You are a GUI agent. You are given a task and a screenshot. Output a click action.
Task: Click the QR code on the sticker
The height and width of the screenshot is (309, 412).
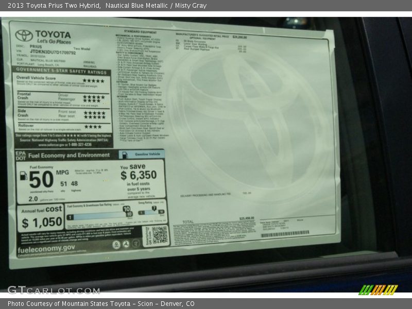coord(160,235)
